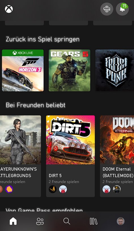Open notifications bell with 15 badge

[x=122, y=9]
